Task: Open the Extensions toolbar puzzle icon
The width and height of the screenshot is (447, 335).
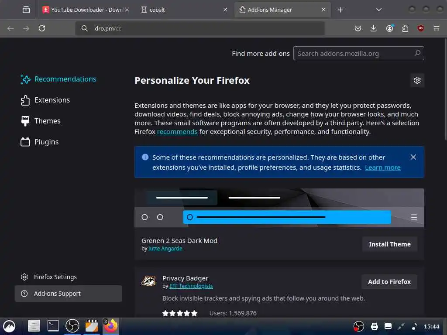Action: click(x=405, y=28)
